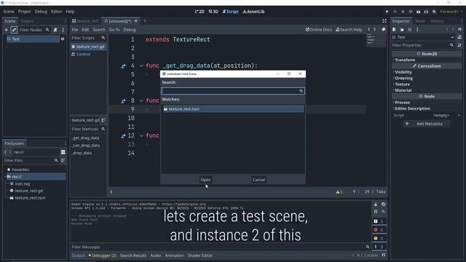466x262 pixels.
Task: Open the script editor Go To menu
Action: (114, 30)
